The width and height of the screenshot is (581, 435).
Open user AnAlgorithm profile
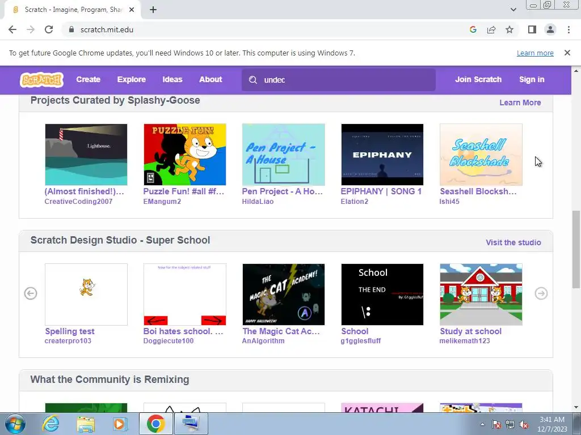click(263, 340)
